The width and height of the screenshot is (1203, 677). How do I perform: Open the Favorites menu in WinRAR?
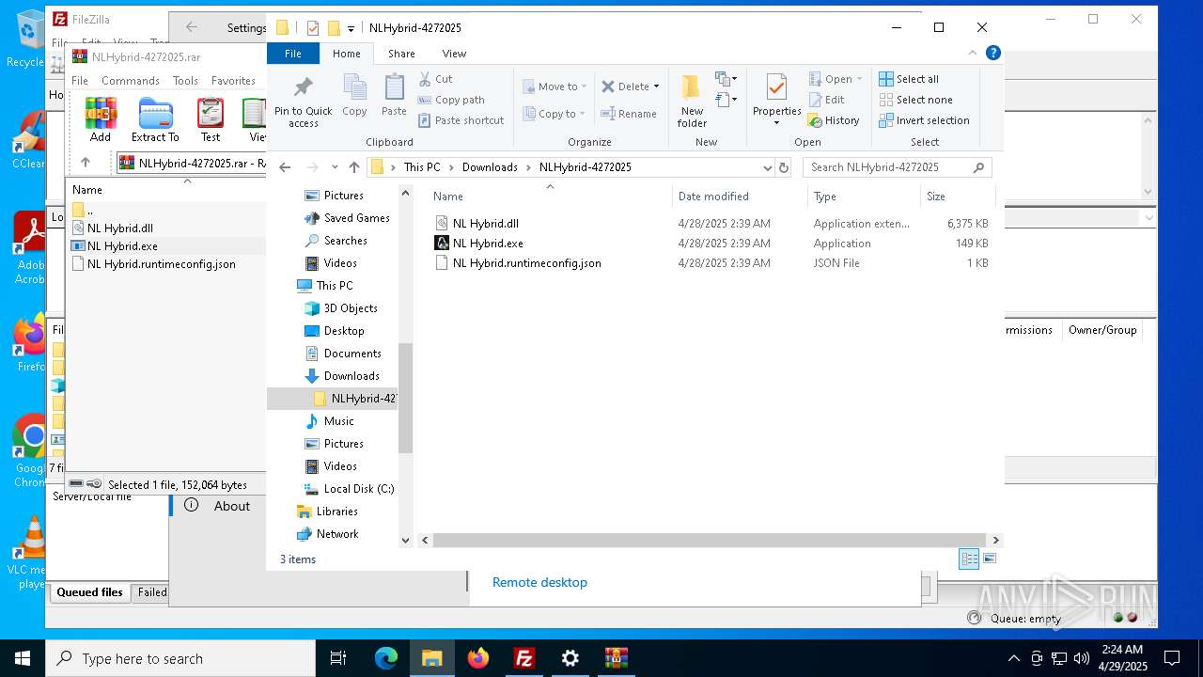(233, 81)
